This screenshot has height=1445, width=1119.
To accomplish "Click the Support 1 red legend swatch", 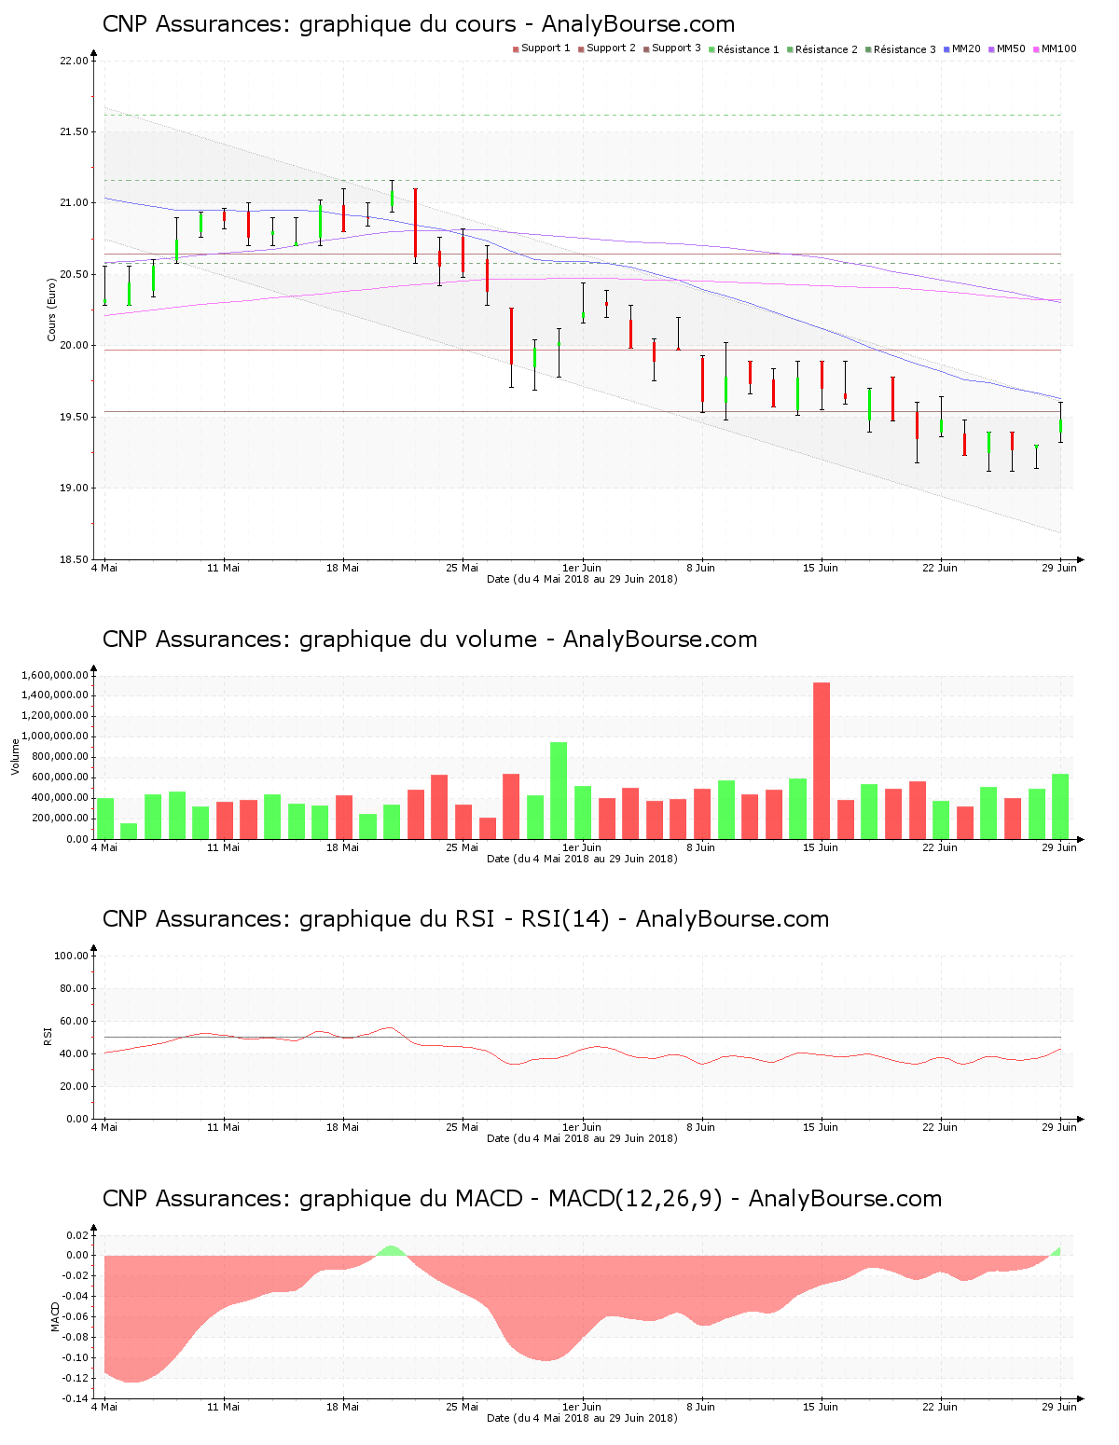I will pyautogui.click(x=516, y=48).
